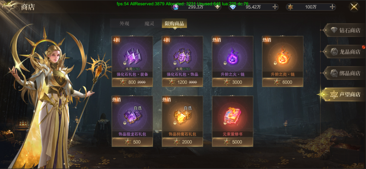Expand the 299.3万 currency dropdown arrow

coord(217,7)
